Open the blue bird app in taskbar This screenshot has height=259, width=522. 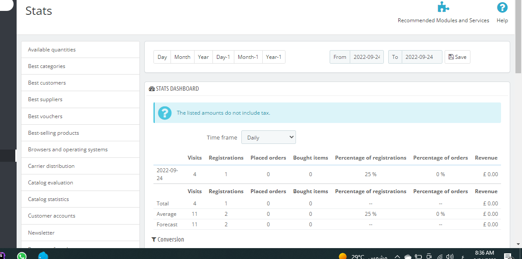[x=43, y=256]
